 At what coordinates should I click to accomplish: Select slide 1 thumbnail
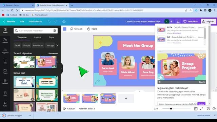coord(72,98)
